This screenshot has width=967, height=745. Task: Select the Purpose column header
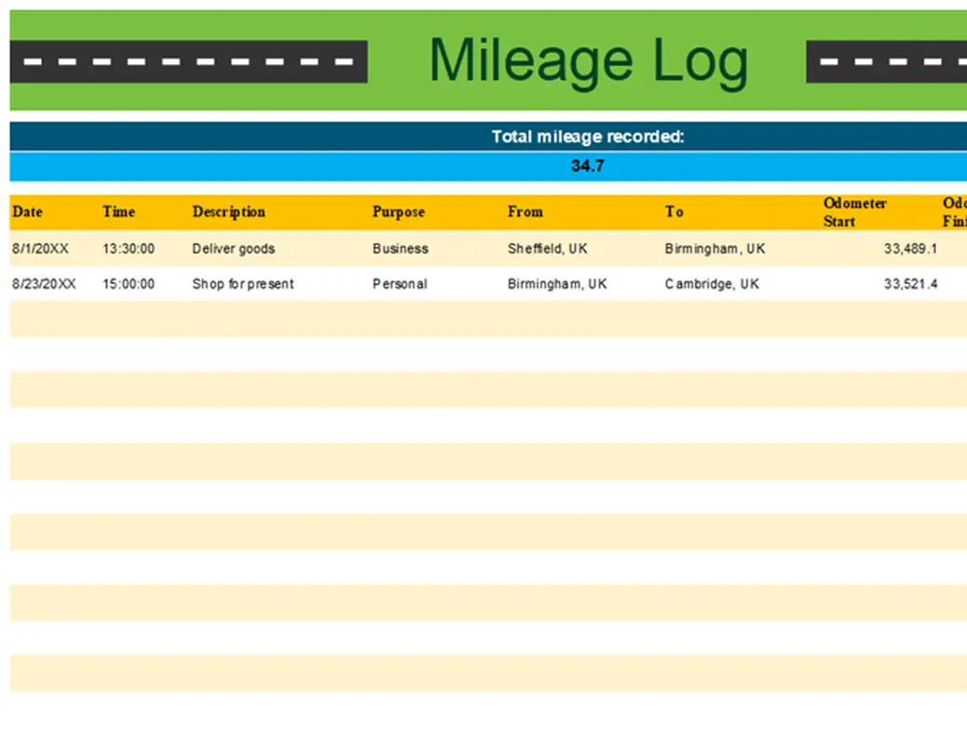399,212
